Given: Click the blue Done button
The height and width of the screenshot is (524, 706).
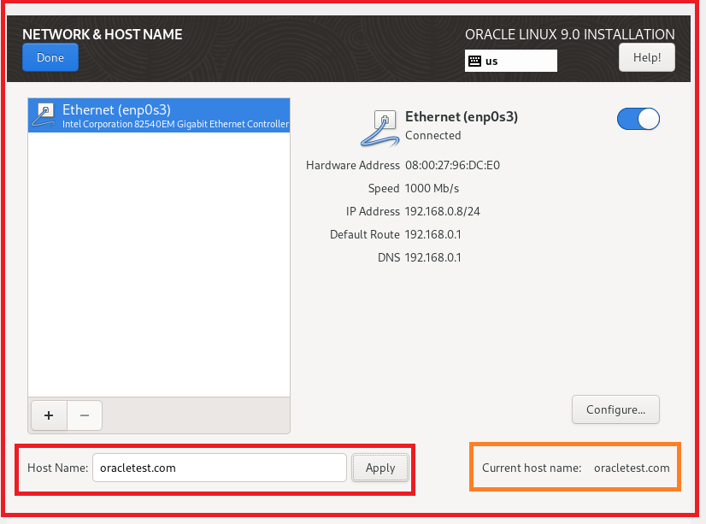Looking at the screenshot, I should click(50, 57).
